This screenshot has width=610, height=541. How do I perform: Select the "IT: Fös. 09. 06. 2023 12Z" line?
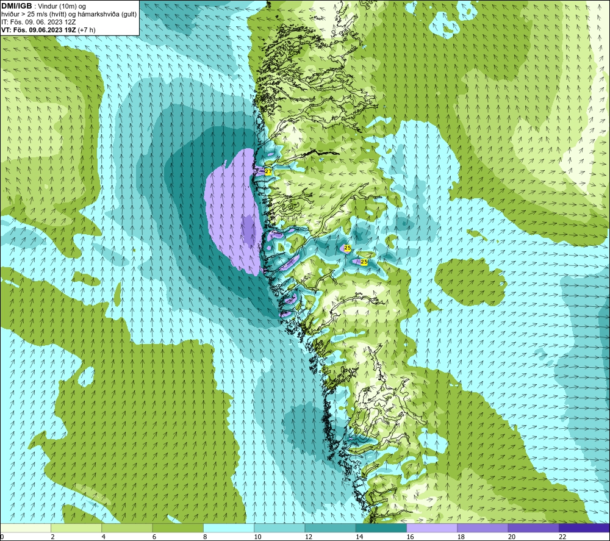click(x=38, y=22)
